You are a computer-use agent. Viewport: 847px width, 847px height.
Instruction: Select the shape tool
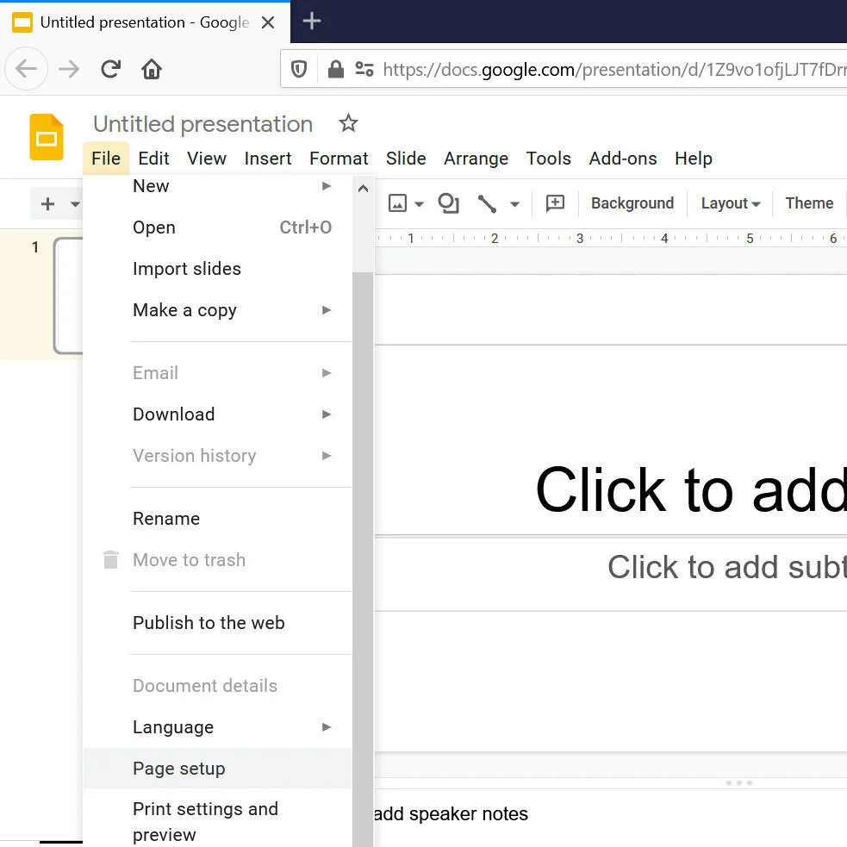(x=448, y=203)
